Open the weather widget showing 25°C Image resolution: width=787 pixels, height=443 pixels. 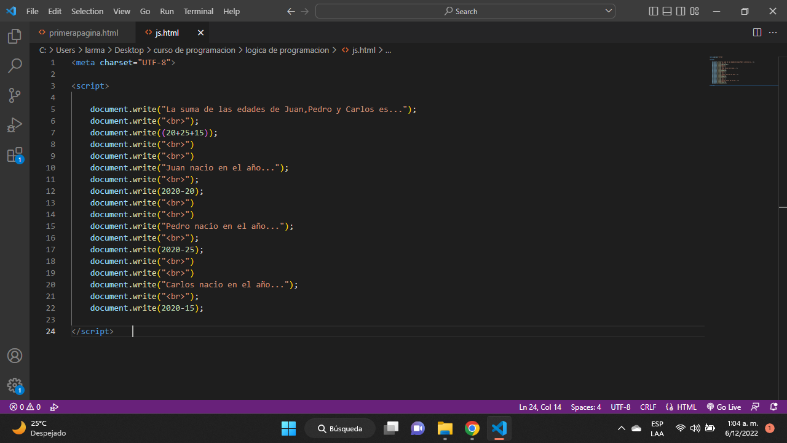pyautogui.click(x=39, y=428)
